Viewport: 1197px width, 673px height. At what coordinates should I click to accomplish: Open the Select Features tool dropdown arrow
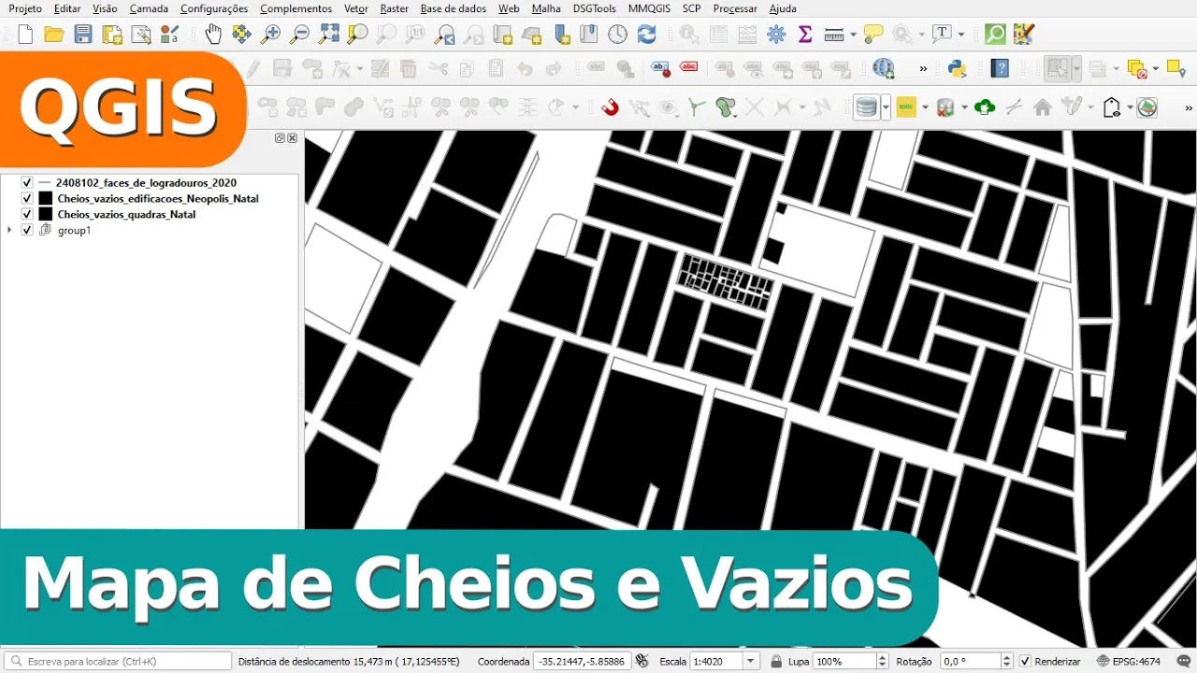(1076, 68)
